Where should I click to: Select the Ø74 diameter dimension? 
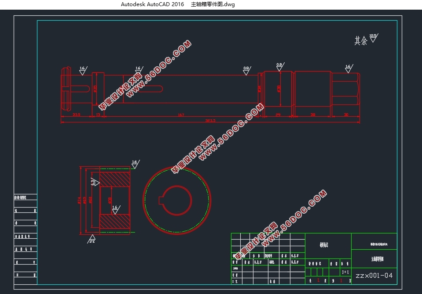click(x=80, y=200)
